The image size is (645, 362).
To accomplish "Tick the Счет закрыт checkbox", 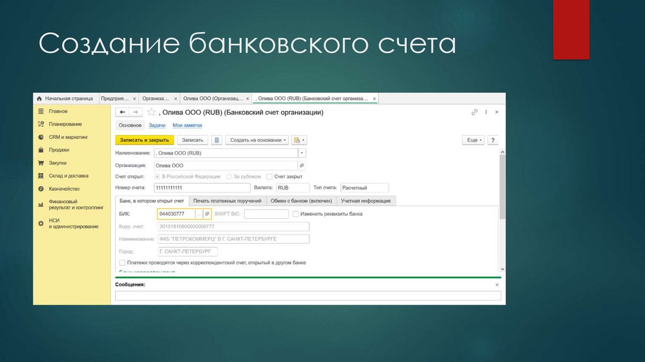I will coord(270,177).
